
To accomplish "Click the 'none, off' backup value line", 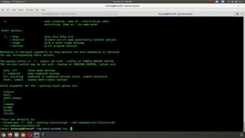I will point(29,71).
